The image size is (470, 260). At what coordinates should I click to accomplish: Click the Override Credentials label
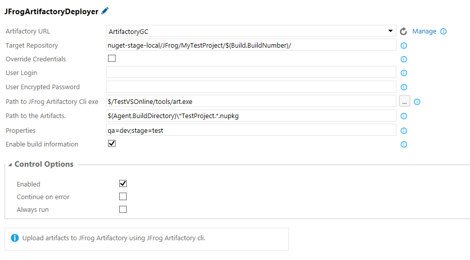(x=35, y=59)
